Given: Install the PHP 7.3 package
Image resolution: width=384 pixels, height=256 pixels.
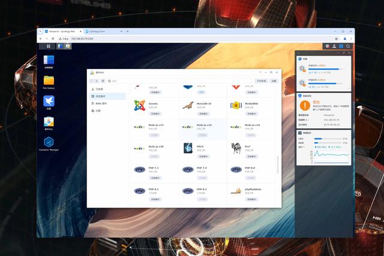Looking at the screenshot, I should (x=155, y=178).
